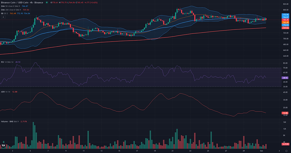Click the green market status dot

47,2
